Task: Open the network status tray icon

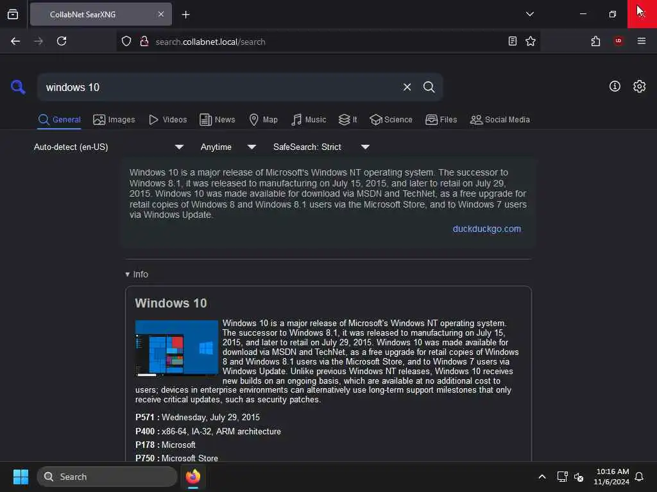Action: [x=562, y=477]
